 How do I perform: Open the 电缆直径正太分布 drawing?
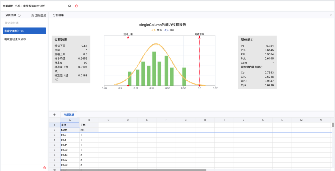point(15,39)
